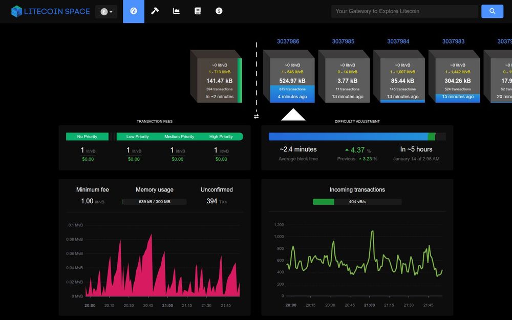512x320 pixels.
Task: Open the Dashboard speedometer tab
Action: click(x=134, y=11)
